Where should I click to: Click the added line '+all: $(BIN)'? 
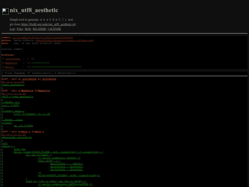(x=11, y=105)
